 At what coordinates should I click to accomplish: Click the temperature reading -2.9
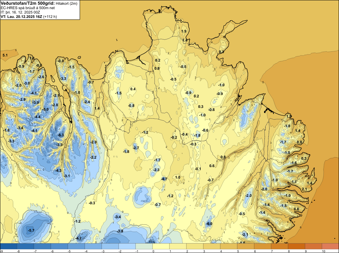coord(22,99)
